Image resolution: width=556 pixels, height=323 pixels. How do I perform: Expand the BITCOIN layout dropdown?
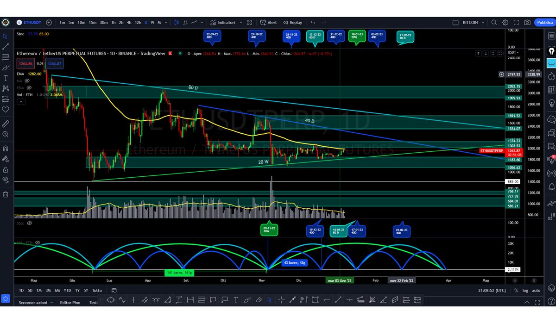click(x=483, y=22)
